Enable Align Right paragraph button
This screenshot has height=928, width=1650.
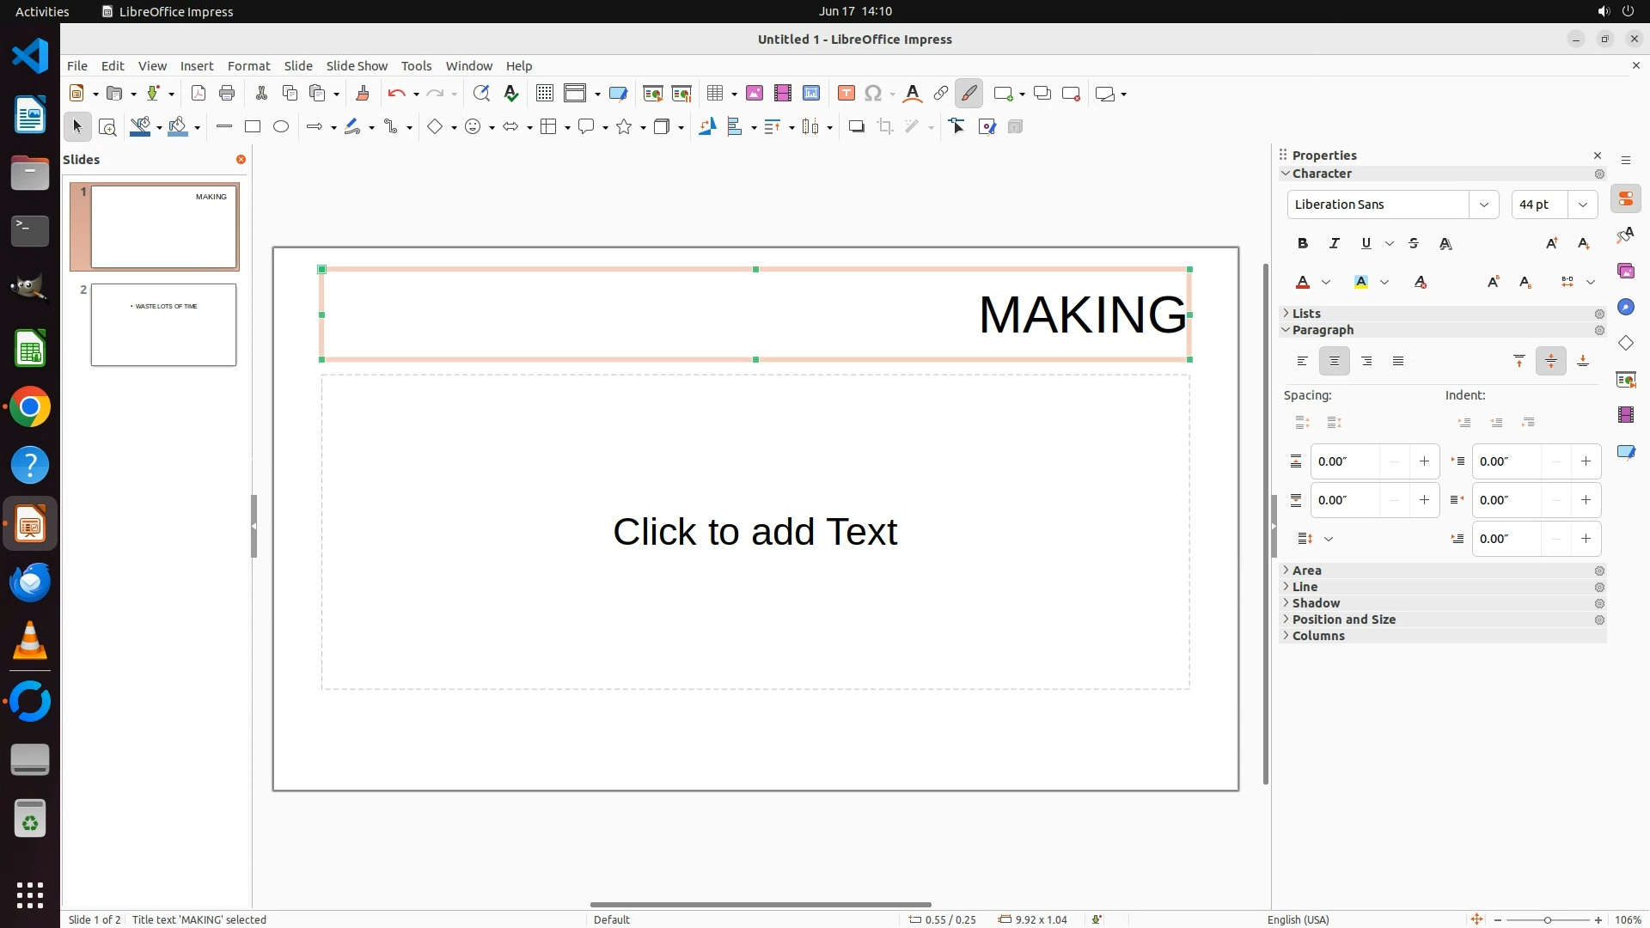(x=1366, y=362)
